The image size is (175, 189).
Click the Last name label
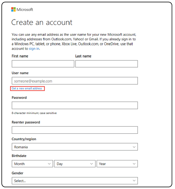click(83, 56)
